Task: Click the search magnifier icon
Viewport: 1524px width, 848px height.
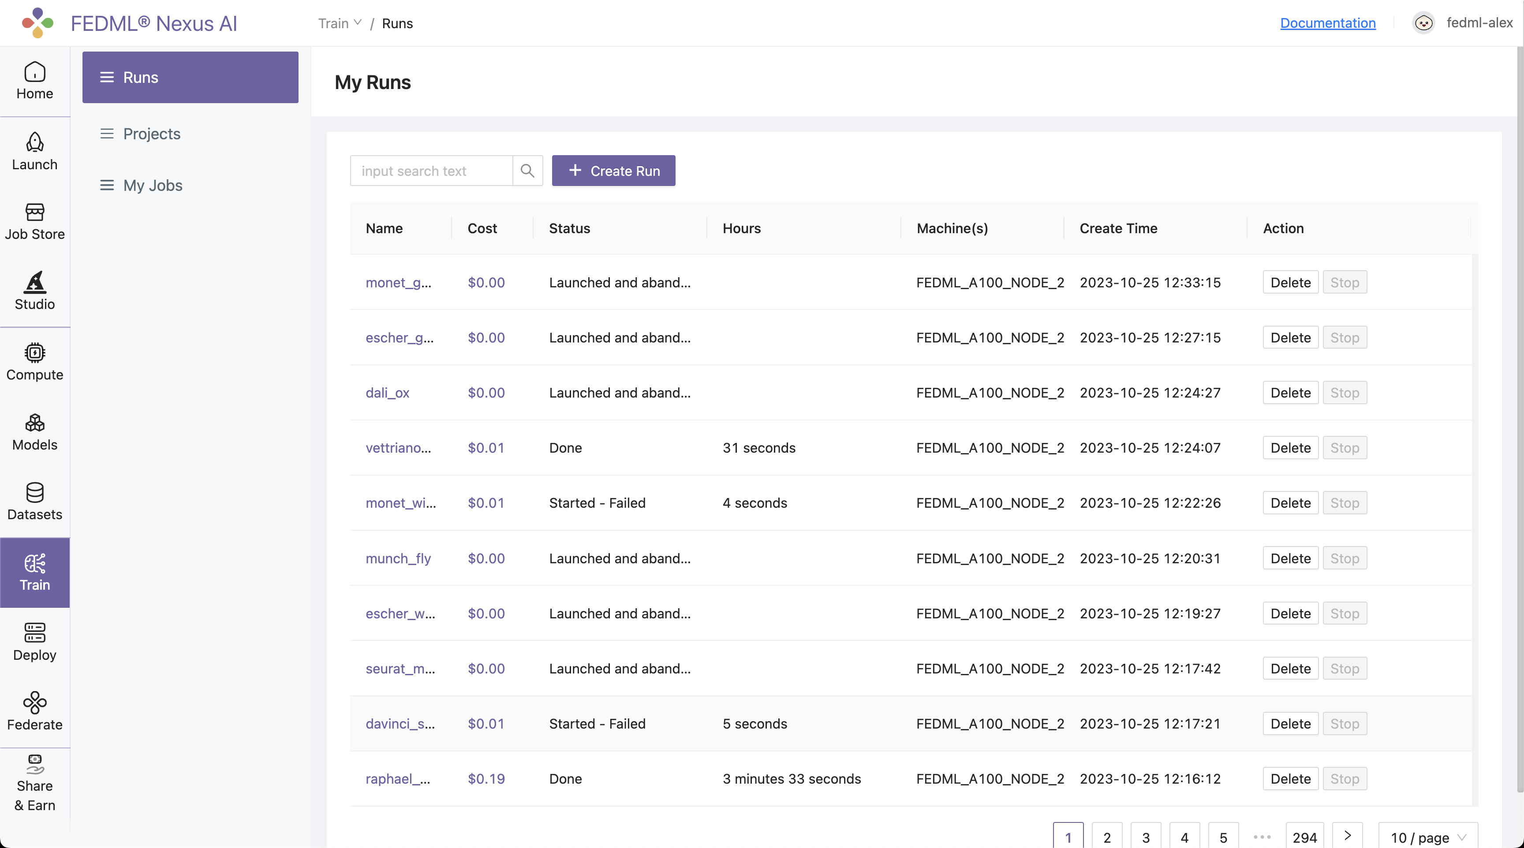Action: [x=527, y=171]
